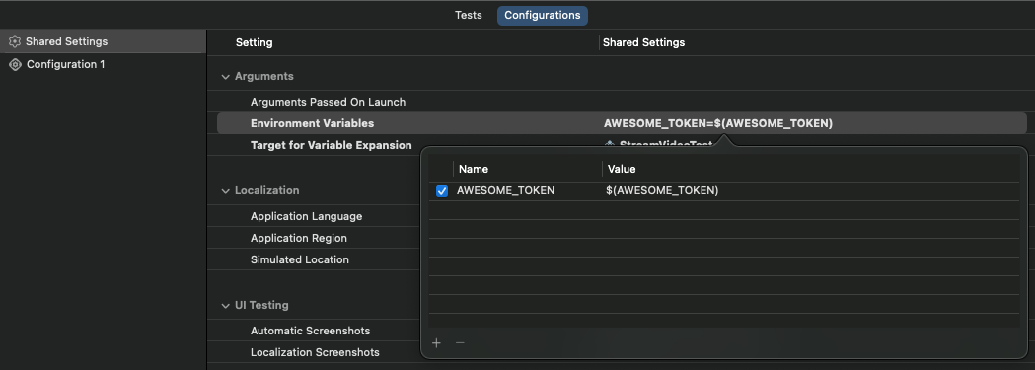Click the Localization section heading text
Image resolution: width=1035 pixels, height=370 pixels.
coord(266,190)
